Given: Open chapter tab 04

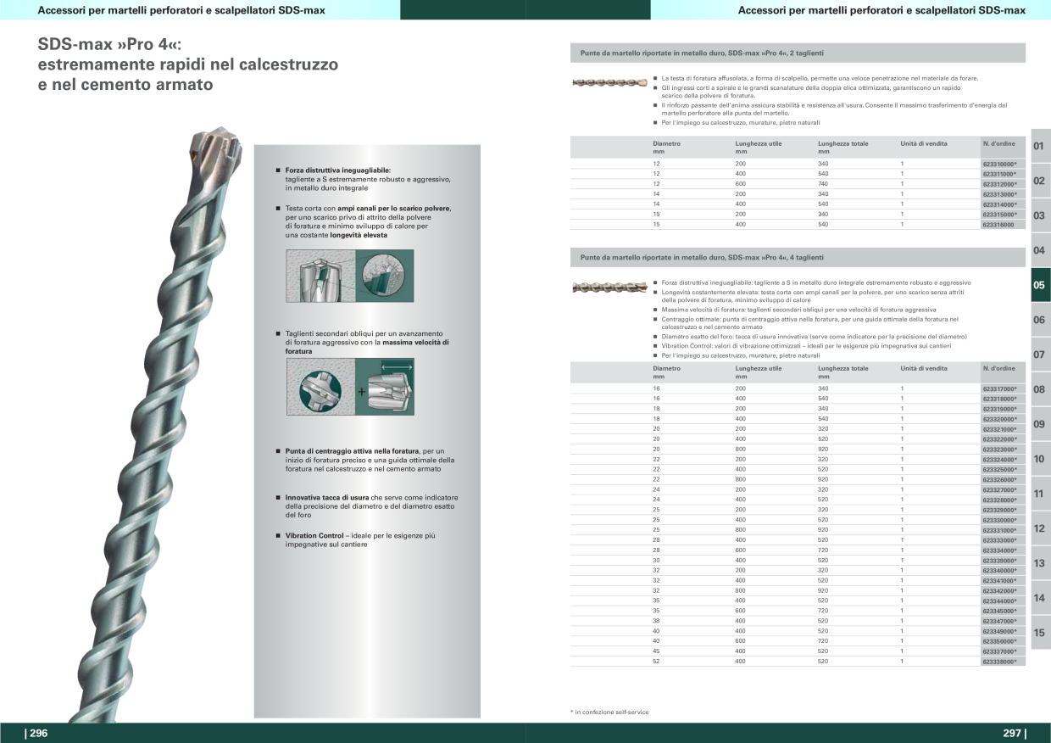Looking at the screenshot, I should point(1040,250).
